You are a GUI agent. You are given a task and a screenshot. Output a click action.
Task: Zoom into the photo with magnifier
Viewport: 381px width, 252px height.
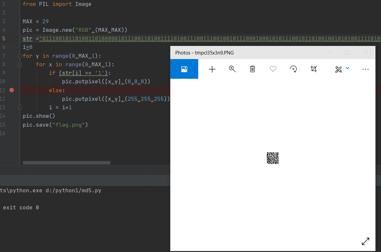tap(232, 69)
